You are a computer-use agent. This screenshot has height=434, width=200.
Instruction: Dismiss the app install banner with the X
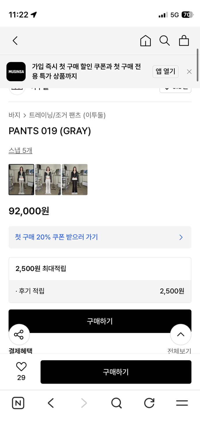(x=189, y=71)
